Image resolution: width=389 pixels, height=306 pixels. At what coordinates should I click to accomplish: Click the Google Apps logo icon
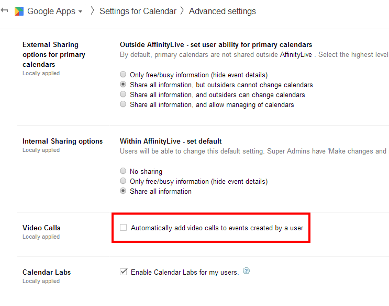pyautogui.click(x=19, y=11)
